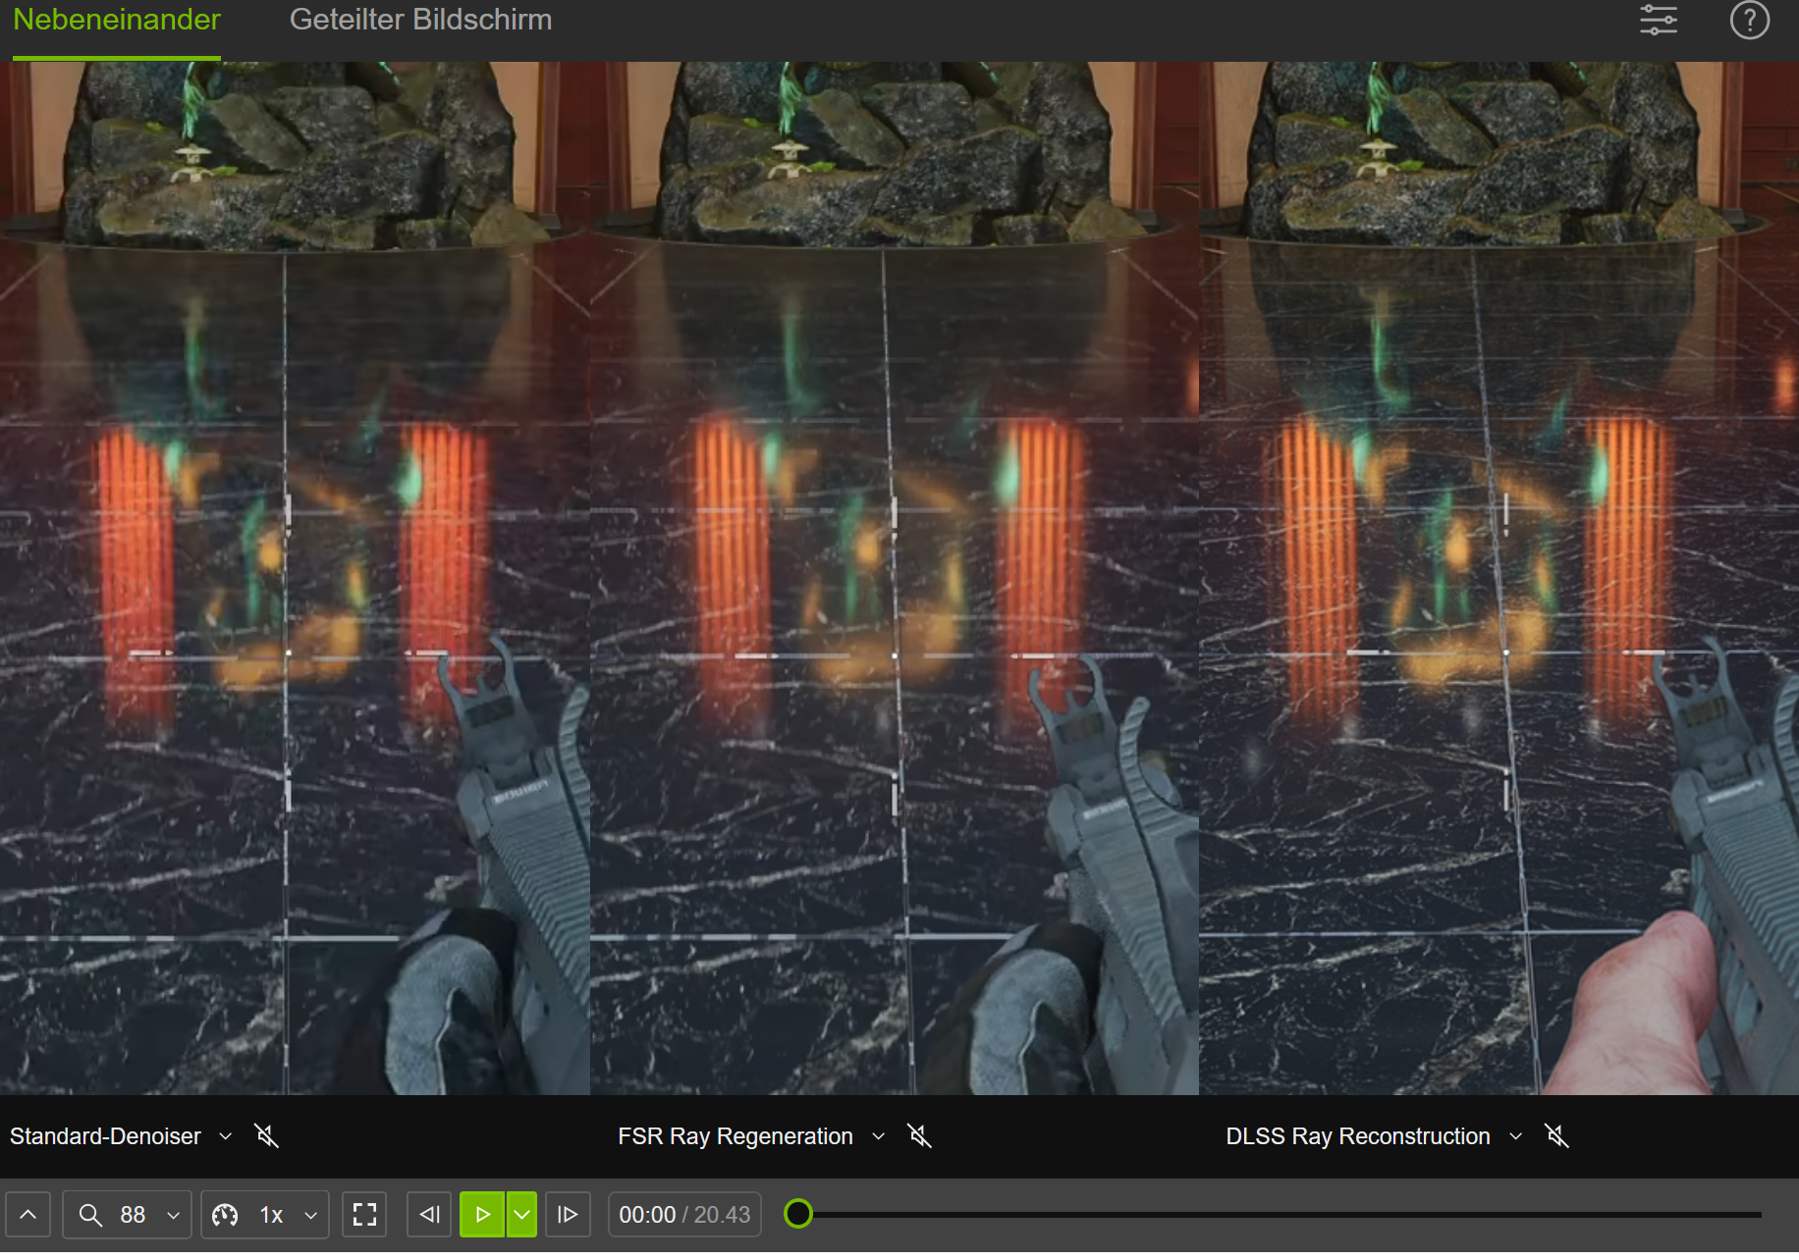Toggle fullscreen mode

point(364,1215)
